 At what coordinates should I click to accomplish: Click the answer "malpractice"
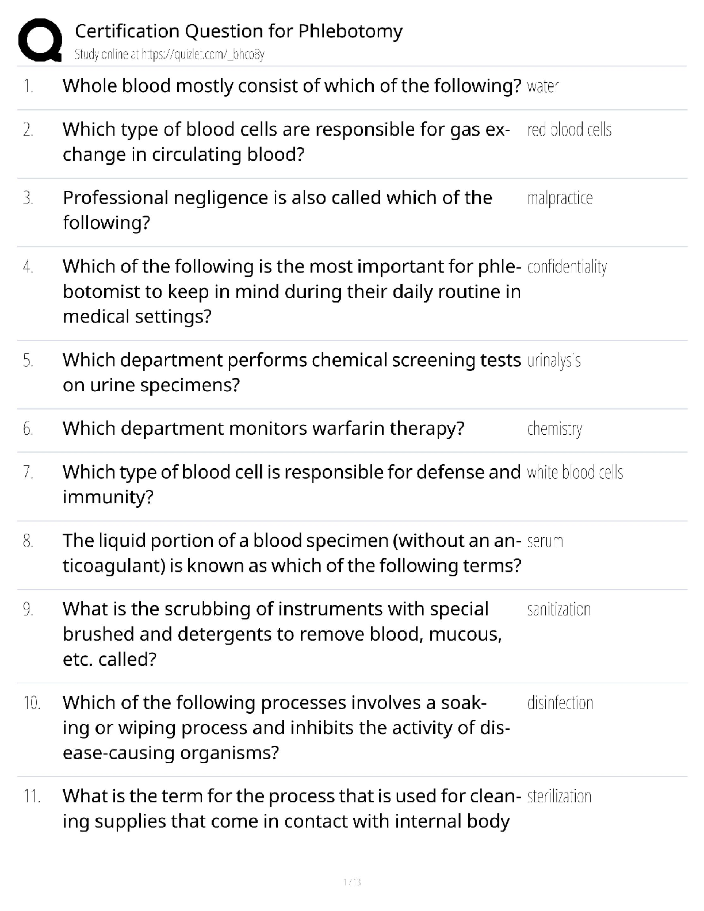coord(560,198)
